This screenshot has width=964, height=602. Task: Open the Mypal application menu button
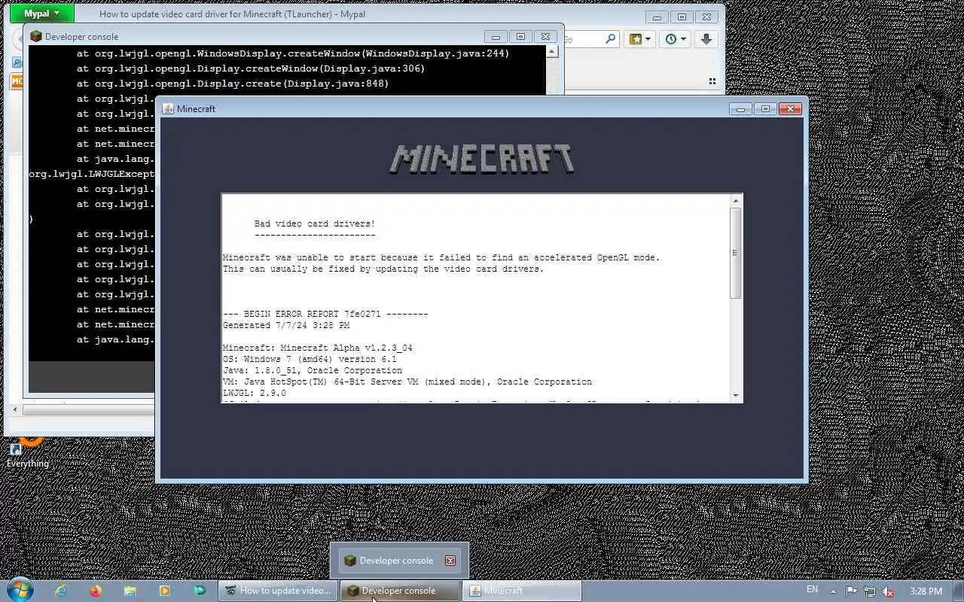[42, 14]
